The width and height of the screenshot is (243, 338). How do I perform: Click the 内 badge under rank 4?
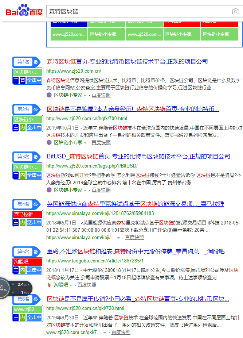(23, 222)
